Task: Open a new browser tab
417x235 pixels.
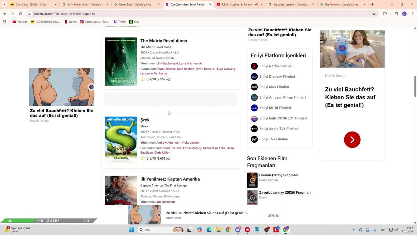Action: click(372, 5)
